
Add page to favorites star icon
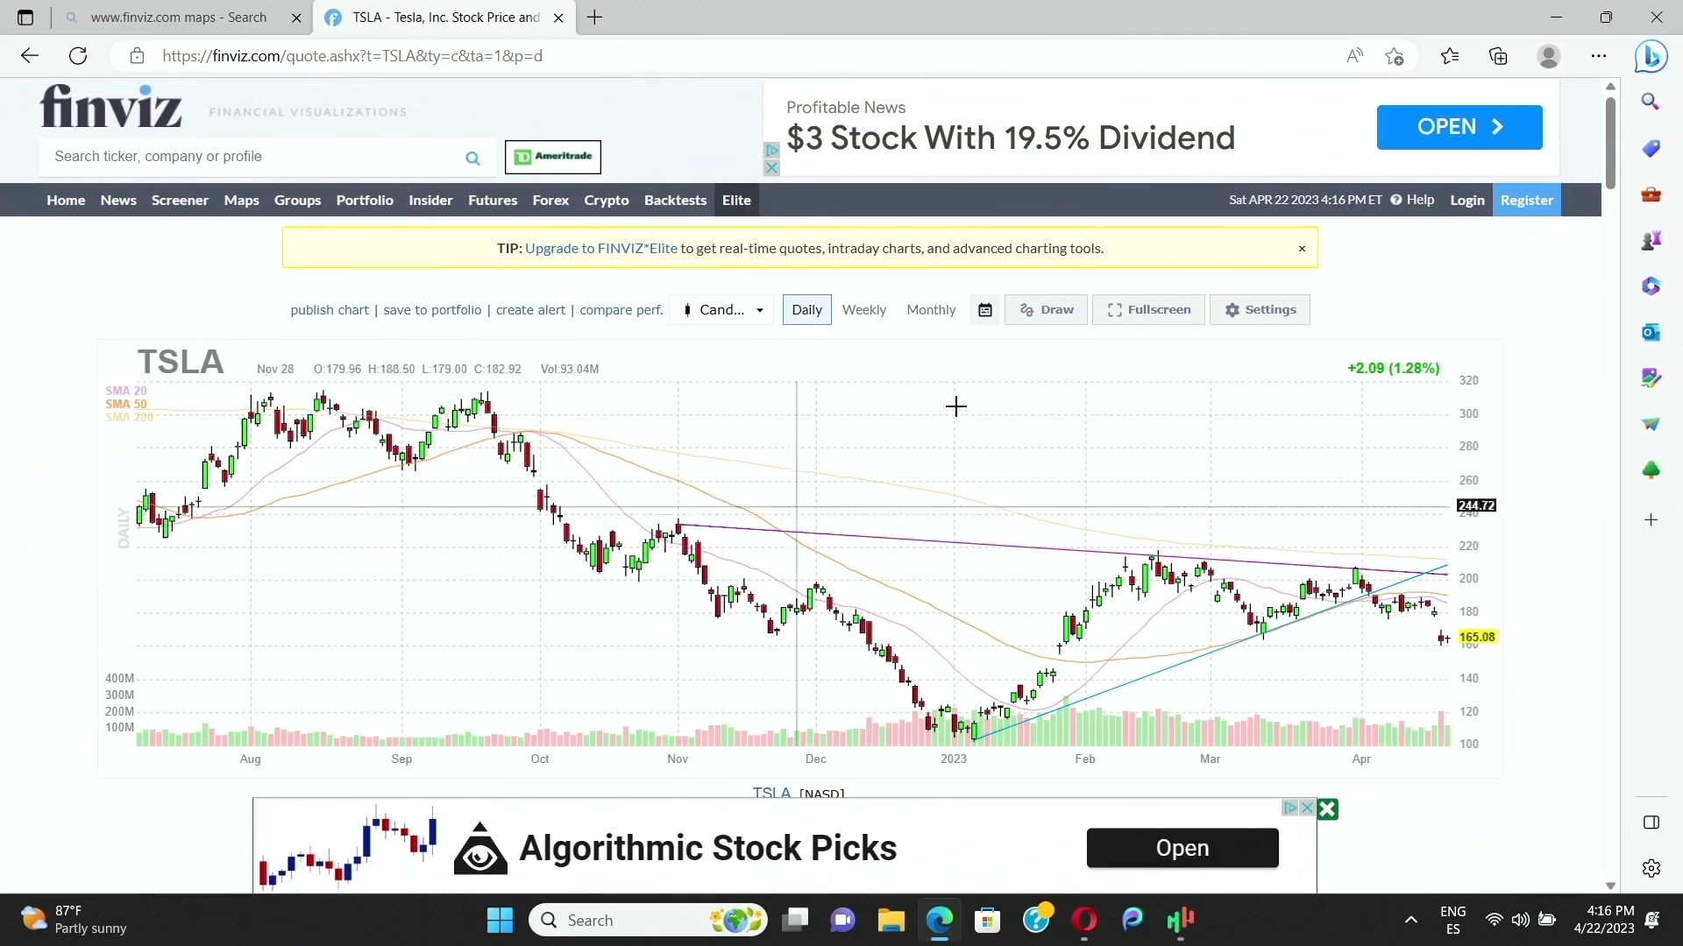(x=1395, y=57)
